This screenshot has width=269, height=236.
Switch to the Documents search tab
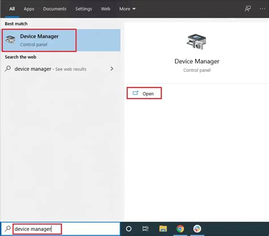coord(55,9)
